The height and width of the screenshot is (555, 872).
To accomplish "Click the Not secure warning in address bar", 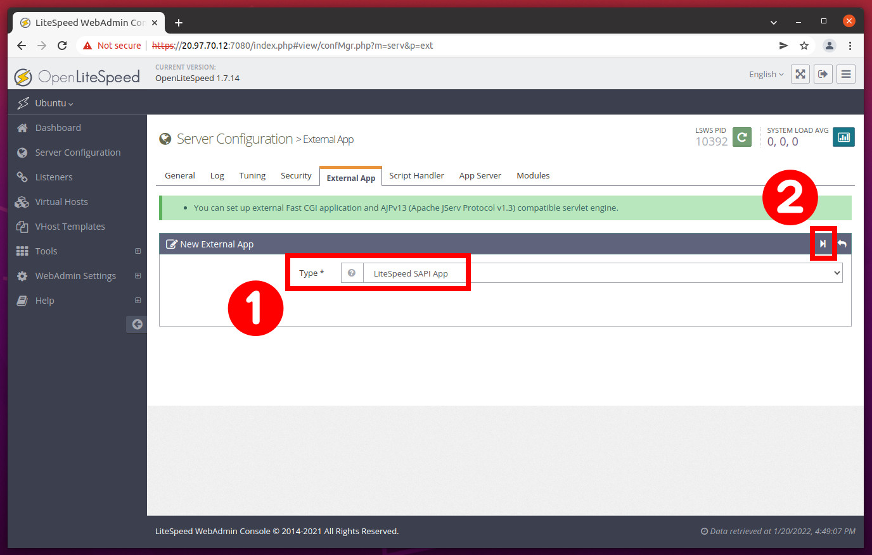I will point(112,46).
